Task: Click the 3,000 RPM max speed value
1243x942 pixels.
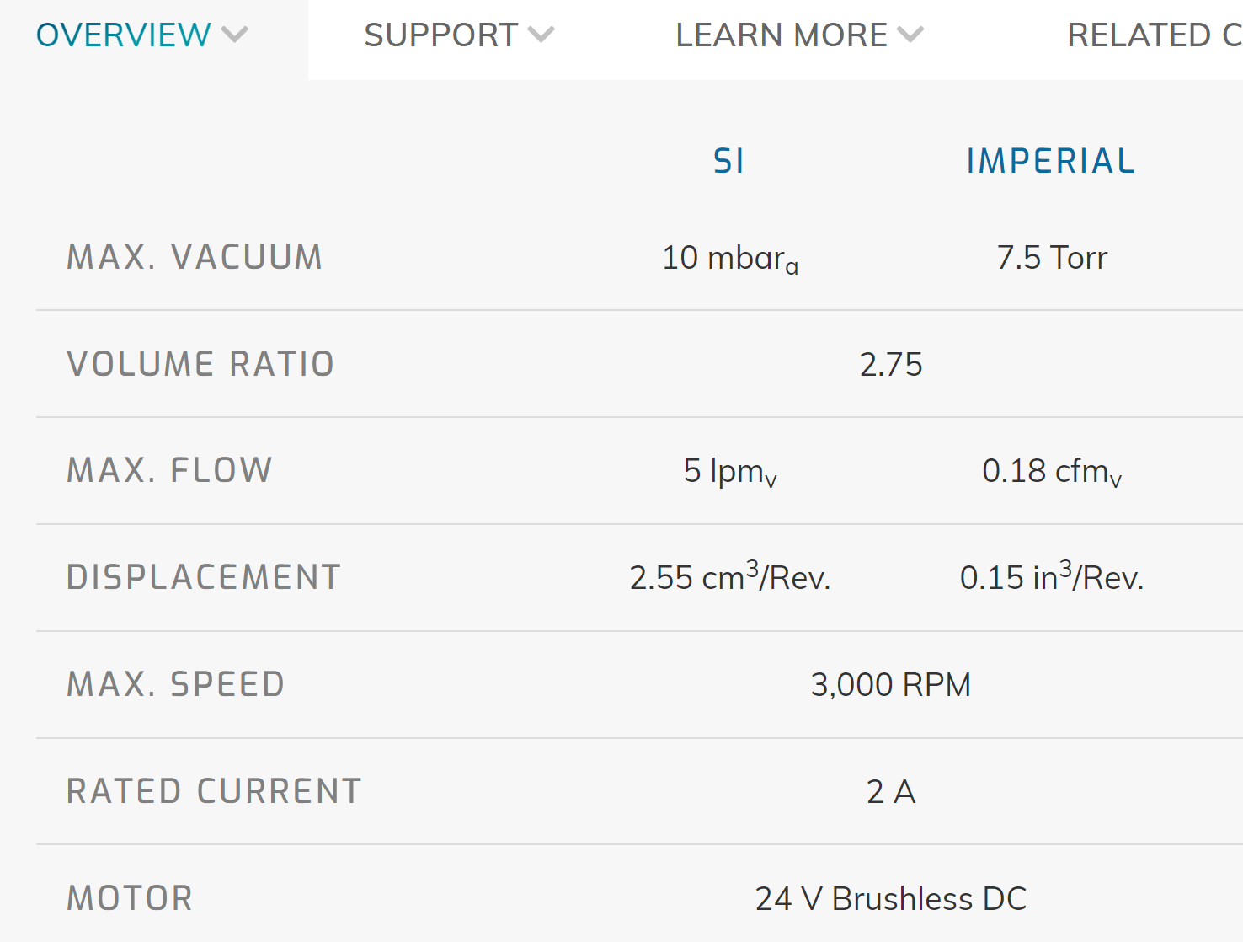Action: point(891,684)
